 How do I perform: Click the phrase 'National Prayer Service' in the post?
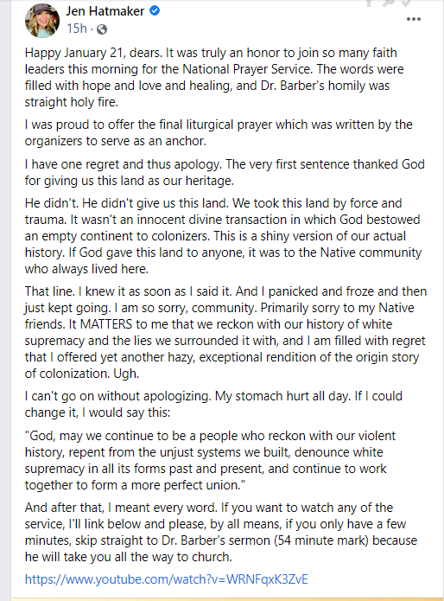(x=246, y=69)
